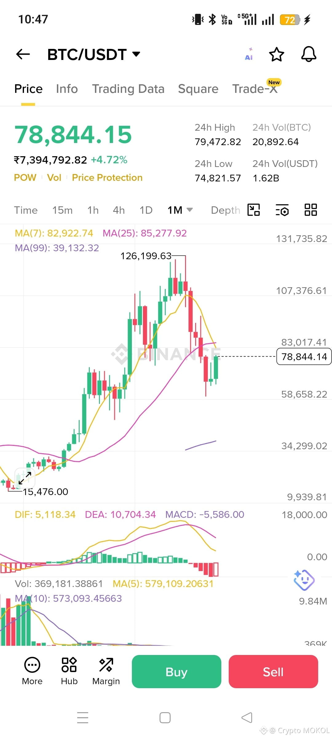The image size is (332, 738).
Task: Tap the 24h Vol(BTC) value 20,892.64
Action: coord(275,142)
